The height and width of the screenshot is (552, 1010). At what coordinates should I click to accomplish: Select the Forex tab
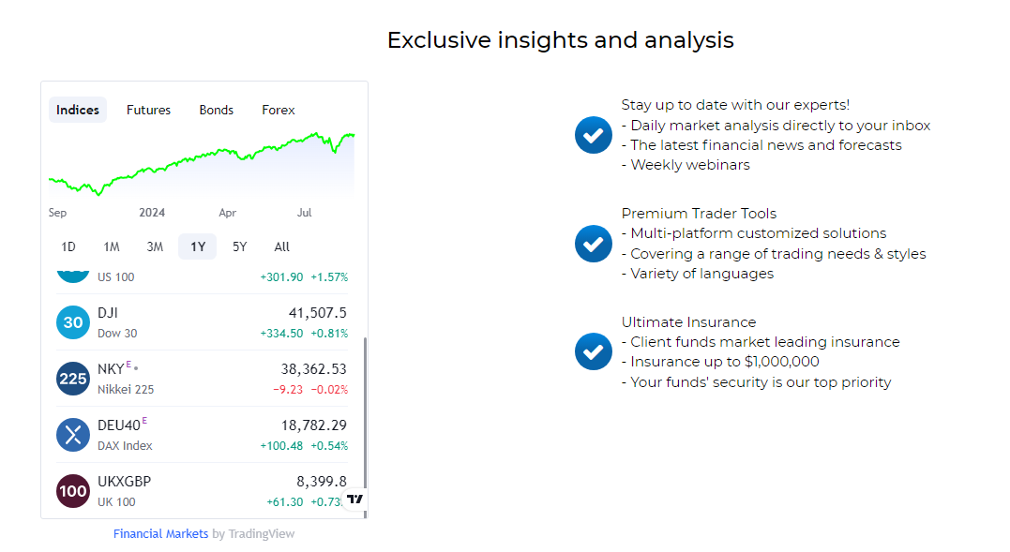point(279,110)
